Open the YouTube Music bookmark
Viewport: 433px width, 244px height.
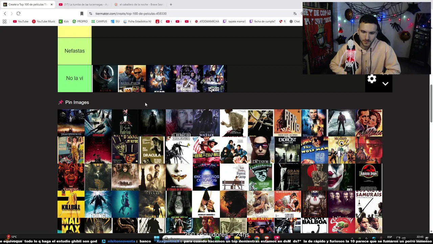tap(43, 21)
